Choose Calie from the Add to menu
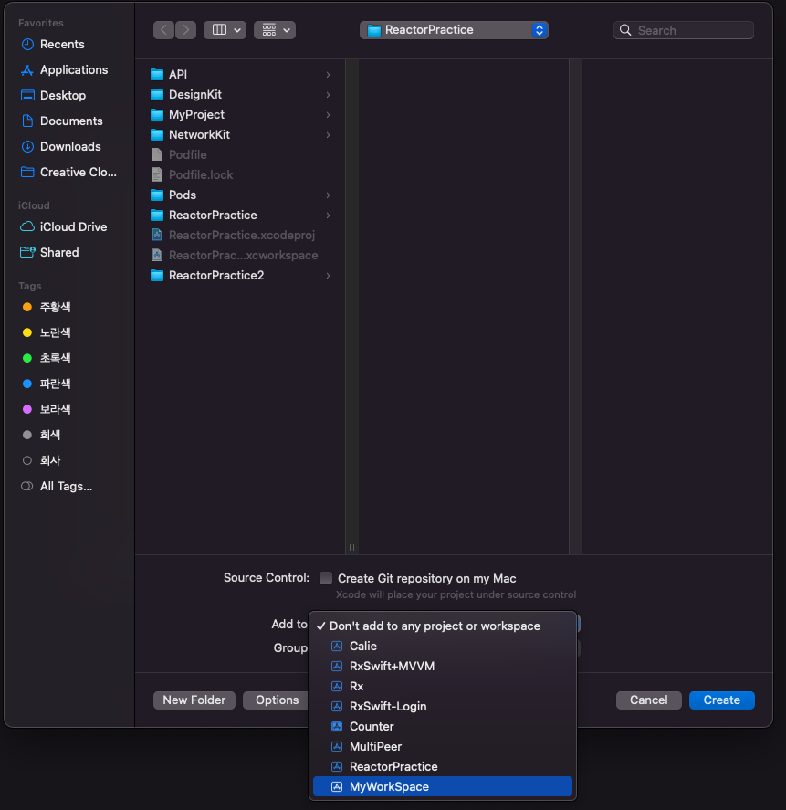 [x=443, y=647]
